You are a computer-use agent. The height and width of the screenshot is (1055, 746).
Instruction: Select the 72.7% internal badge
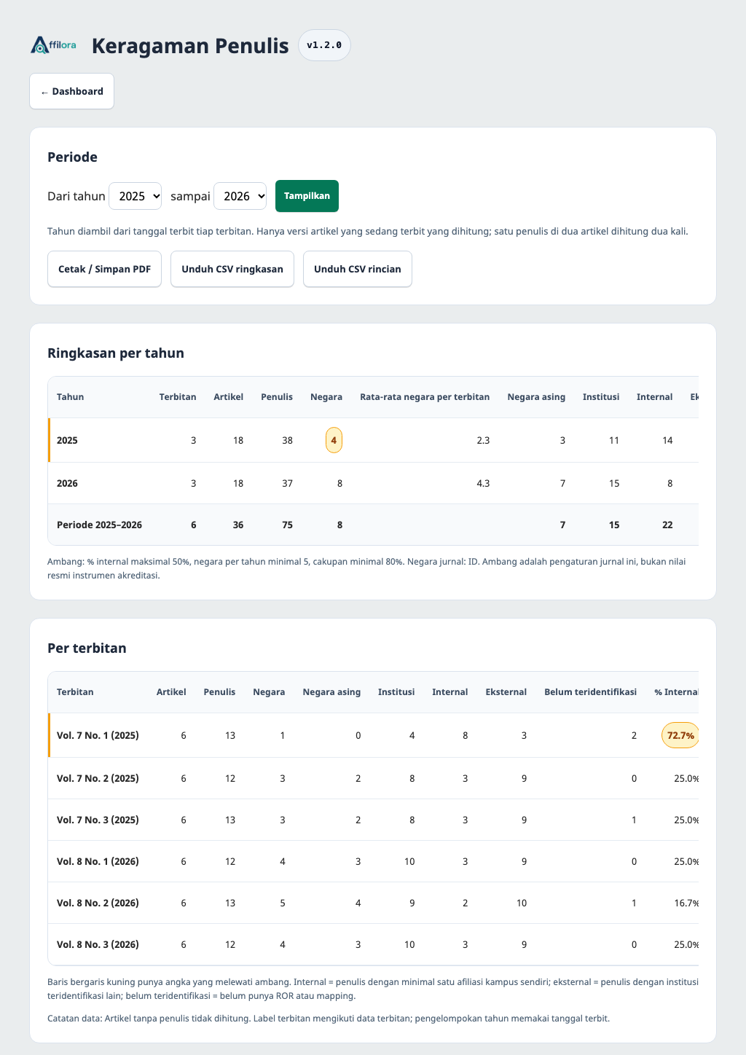click(x=680, y=735)
